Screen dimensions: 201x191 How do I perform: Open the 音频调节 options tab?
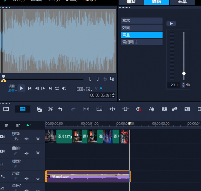142,42
